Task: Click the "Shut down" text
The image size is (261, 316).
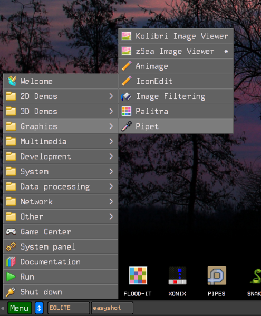Action: coord(41,292)
